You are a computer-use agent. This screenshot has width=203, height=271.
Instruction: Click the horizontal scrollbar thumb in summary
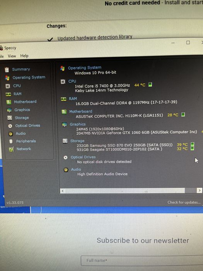pos(125,191)
